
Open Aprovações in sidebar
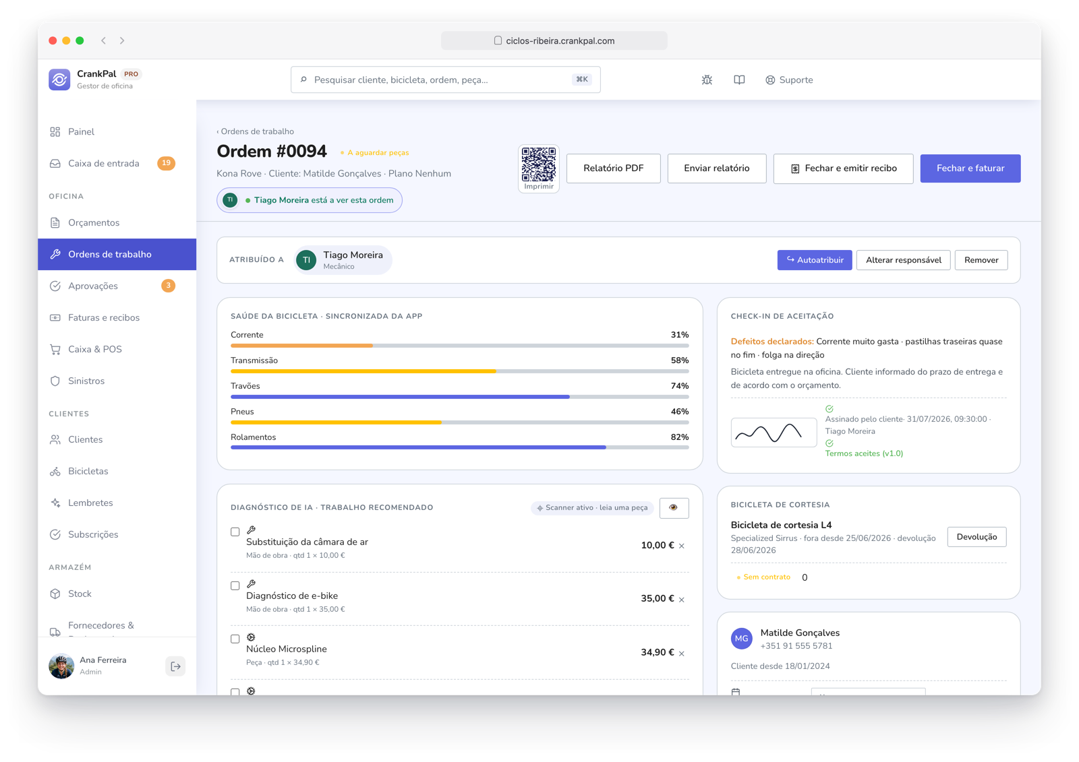[117, 286]
